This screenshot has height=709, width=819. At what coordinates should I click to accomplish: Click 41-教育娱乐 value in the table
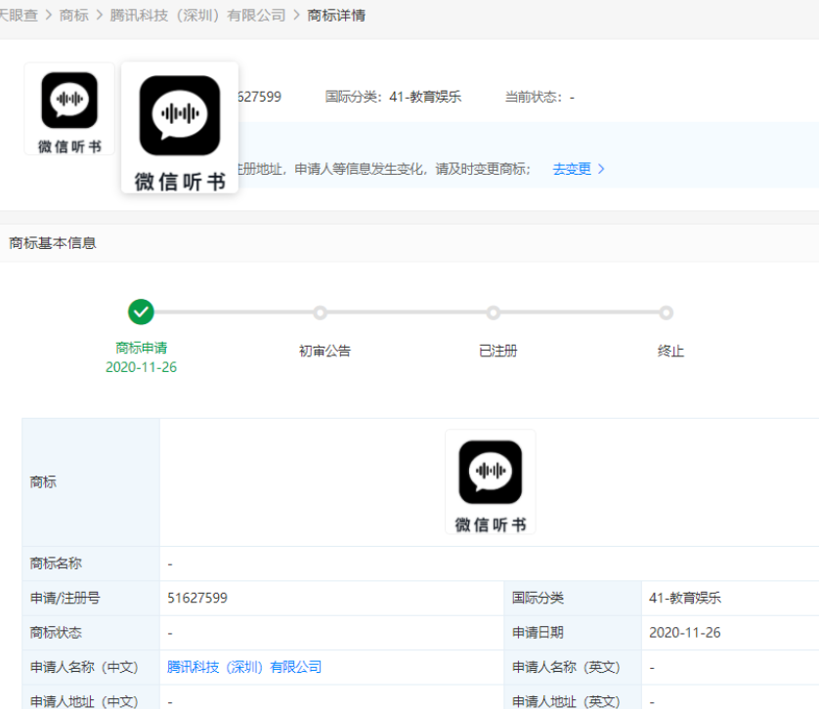click(x=685, y=598)
